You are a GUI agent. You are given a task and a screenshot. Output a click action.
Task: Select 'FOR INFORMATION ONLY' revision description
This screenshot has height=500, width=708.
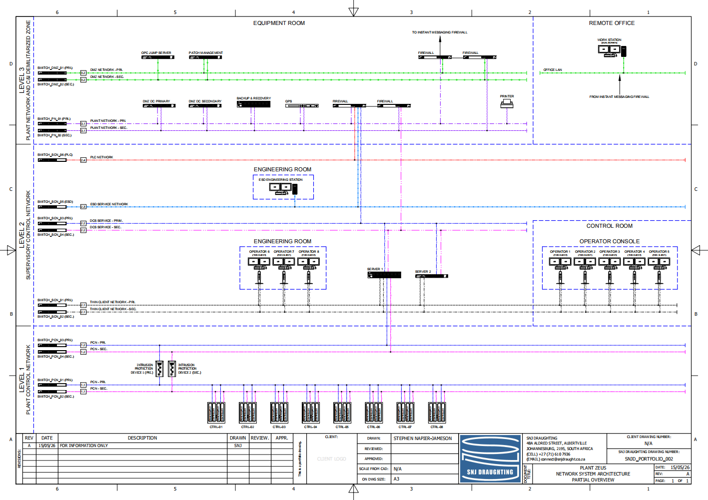84,446
